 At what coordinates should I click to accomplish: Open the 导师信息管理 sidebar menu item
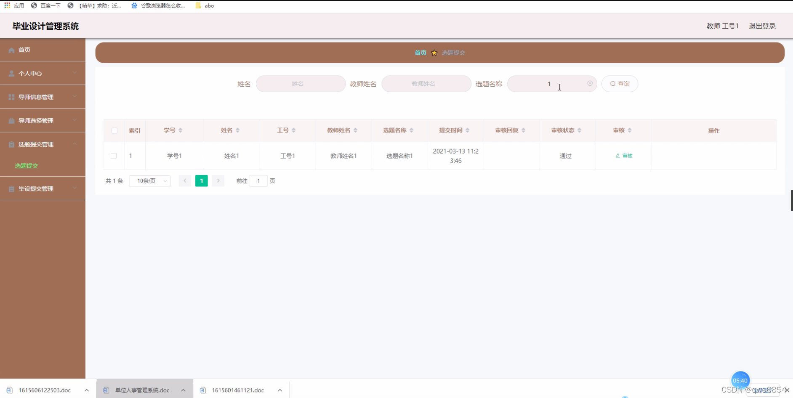pos(36,97)
